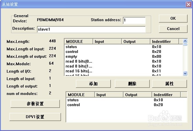This screenshot has width=193, height=131.
Task: Click the 添加 (add) module button
Action: [x=93, y=84]
